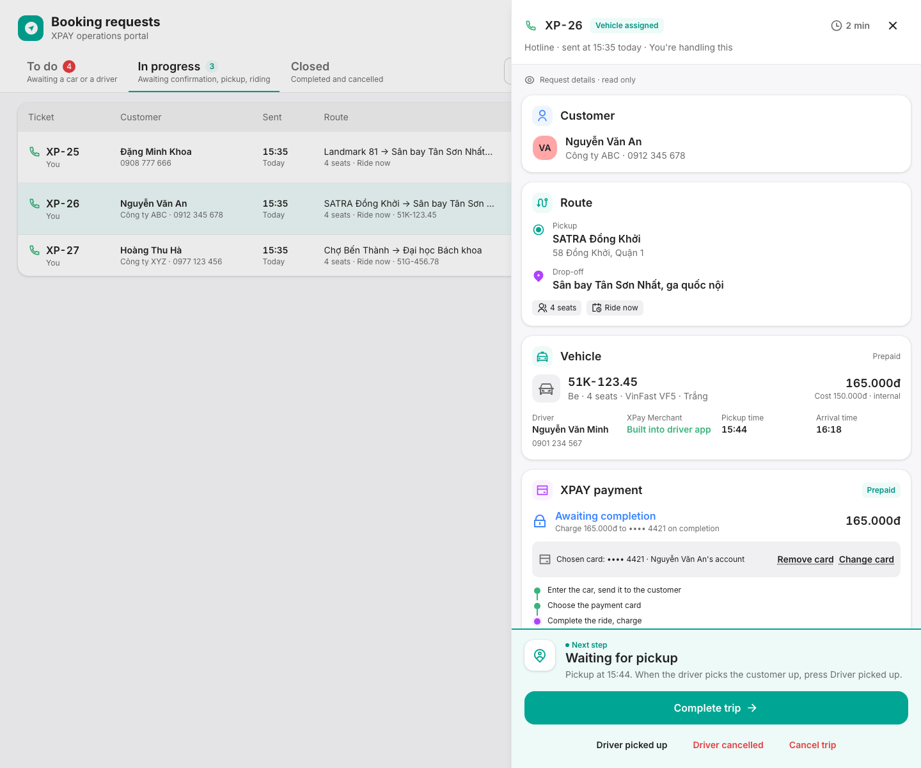The width and height of the screenshot is (921, 768).
Task: Click the Route section icon
Action: click(x=542, y=203)
